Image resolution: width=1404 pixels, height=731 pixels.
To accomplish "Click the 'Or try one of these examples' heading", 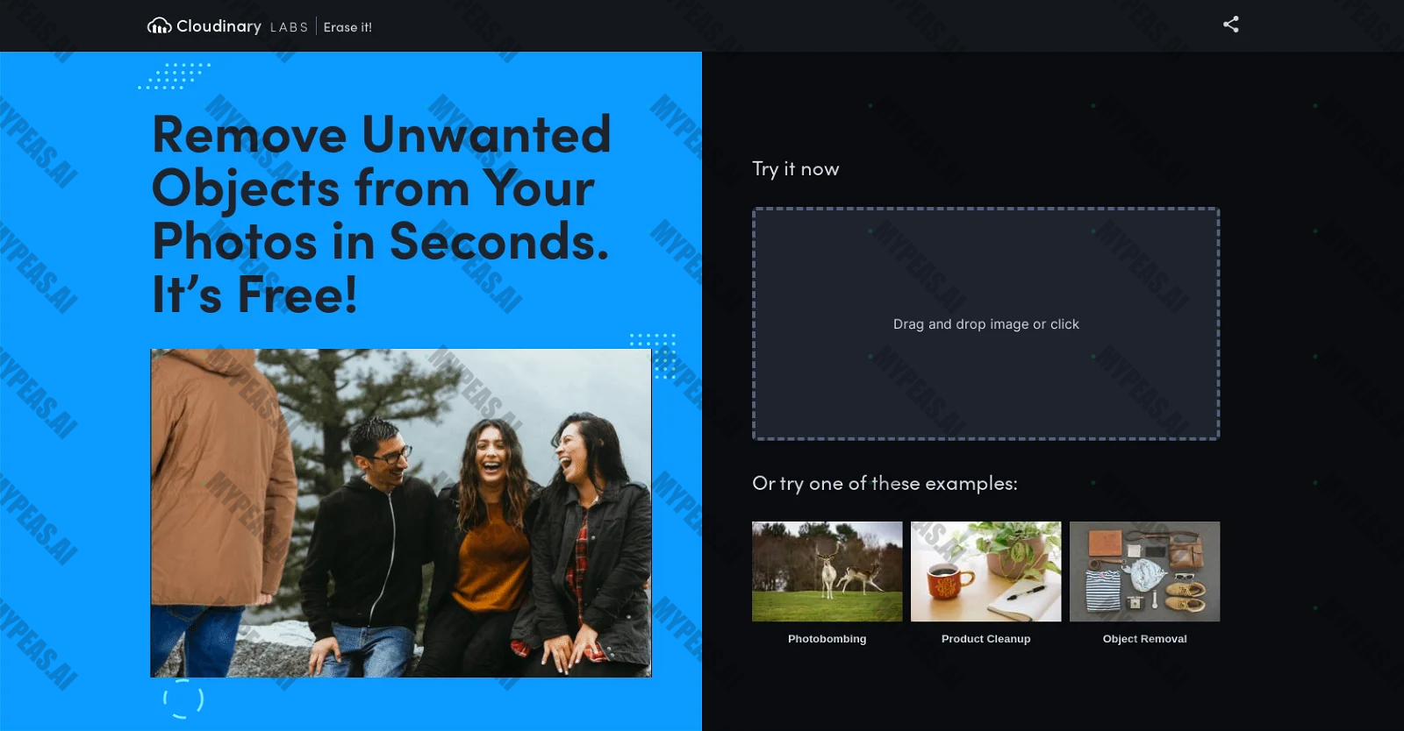I will tap(885, 483).
